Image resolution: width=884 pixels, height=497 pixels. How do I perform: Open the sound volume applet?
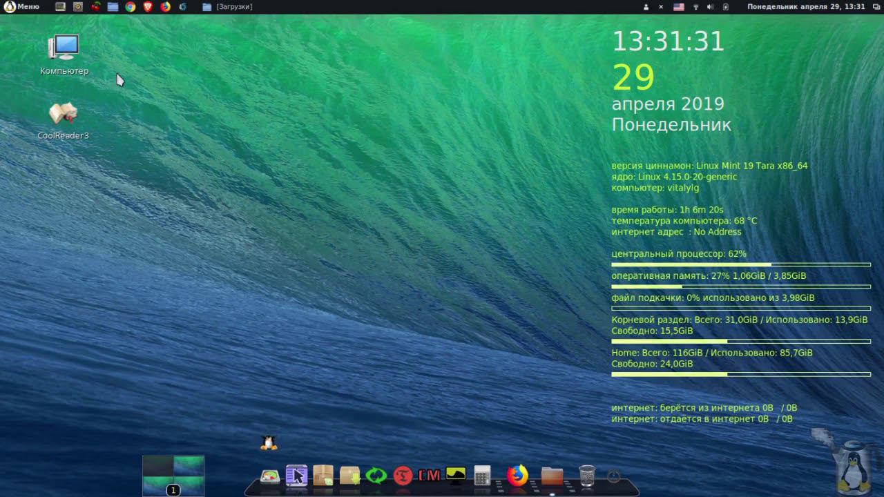pyautogui.click(x=711, y=7)
